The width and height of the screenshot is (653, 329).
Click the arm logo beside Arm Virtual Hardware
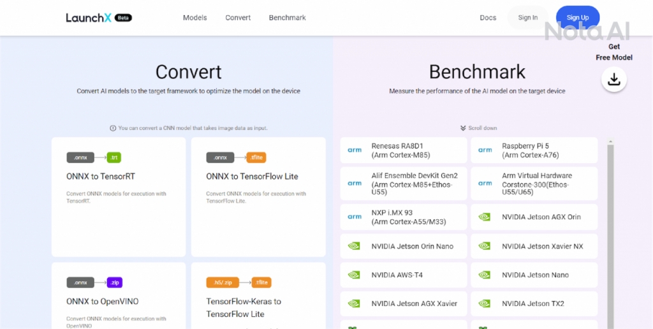(485, 183)
